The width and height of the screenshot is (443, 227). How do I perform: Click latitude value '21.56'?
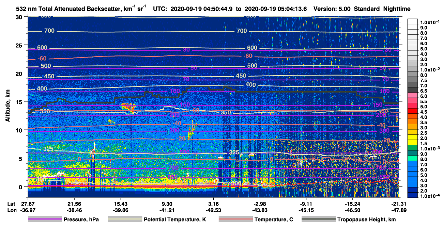pos(74,204)
